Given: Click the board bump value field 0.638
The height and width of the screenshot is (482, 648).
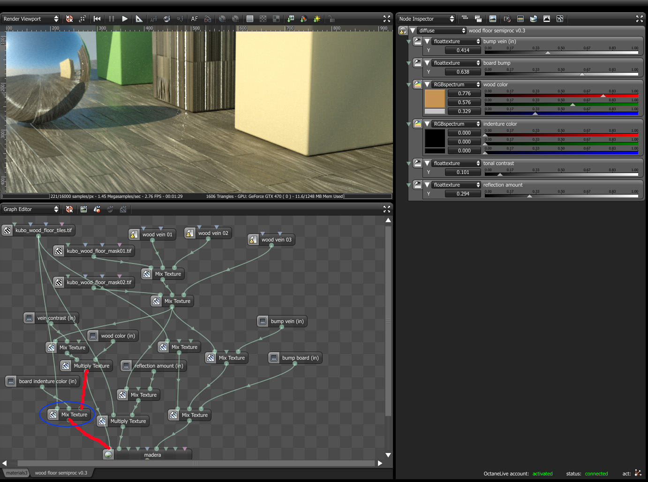Looking at the screenshot, I should click(463, 72).
